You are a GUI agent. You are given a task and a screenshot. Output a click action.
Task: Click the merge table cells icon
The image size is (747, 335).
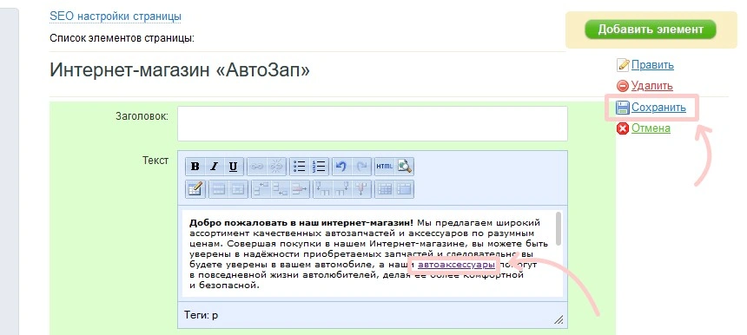pyautogui.click(x=404, y=189)
